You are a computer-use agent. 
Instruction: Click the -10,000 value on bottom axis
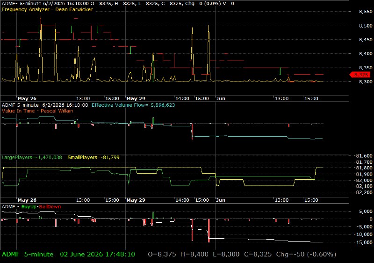363,234
